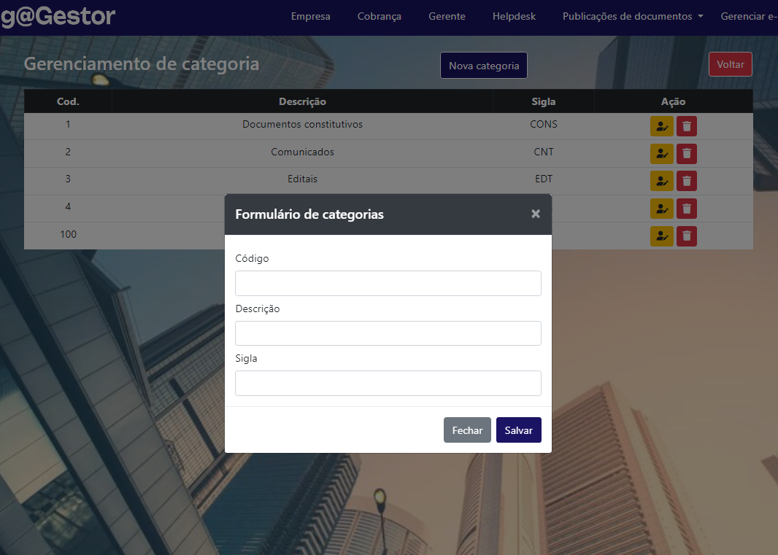Open the edit icon for Editais
Image resolution: width=778 pixels, height=555 pixels.
coord(662,180)
